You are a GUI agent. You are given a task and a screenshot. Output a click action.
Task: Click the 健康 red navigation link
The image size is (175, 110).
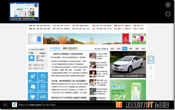point(115,26)
